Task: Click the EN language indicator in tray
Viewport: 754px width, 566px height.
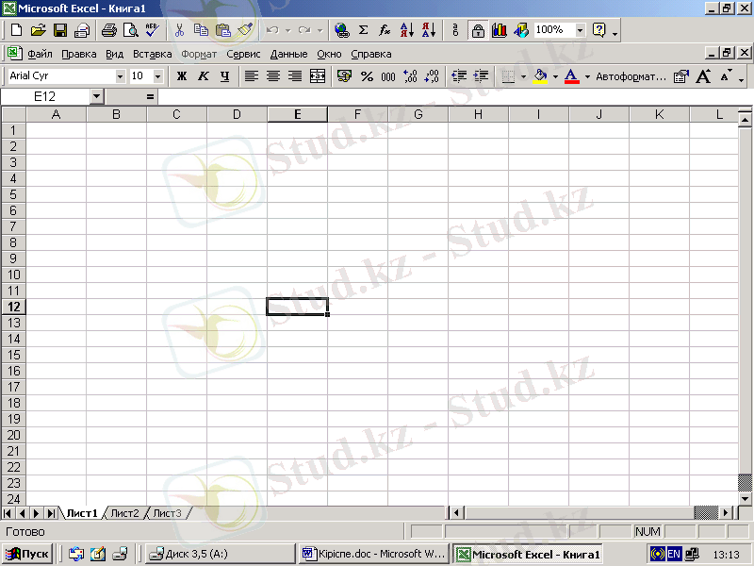Action: tap(674, 554)
